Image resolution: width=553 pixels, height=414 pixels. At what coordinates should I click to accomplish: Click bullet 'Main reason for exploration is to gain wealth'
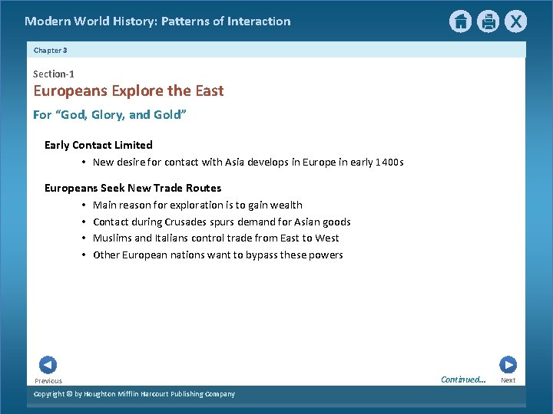(x=197, y=205)
